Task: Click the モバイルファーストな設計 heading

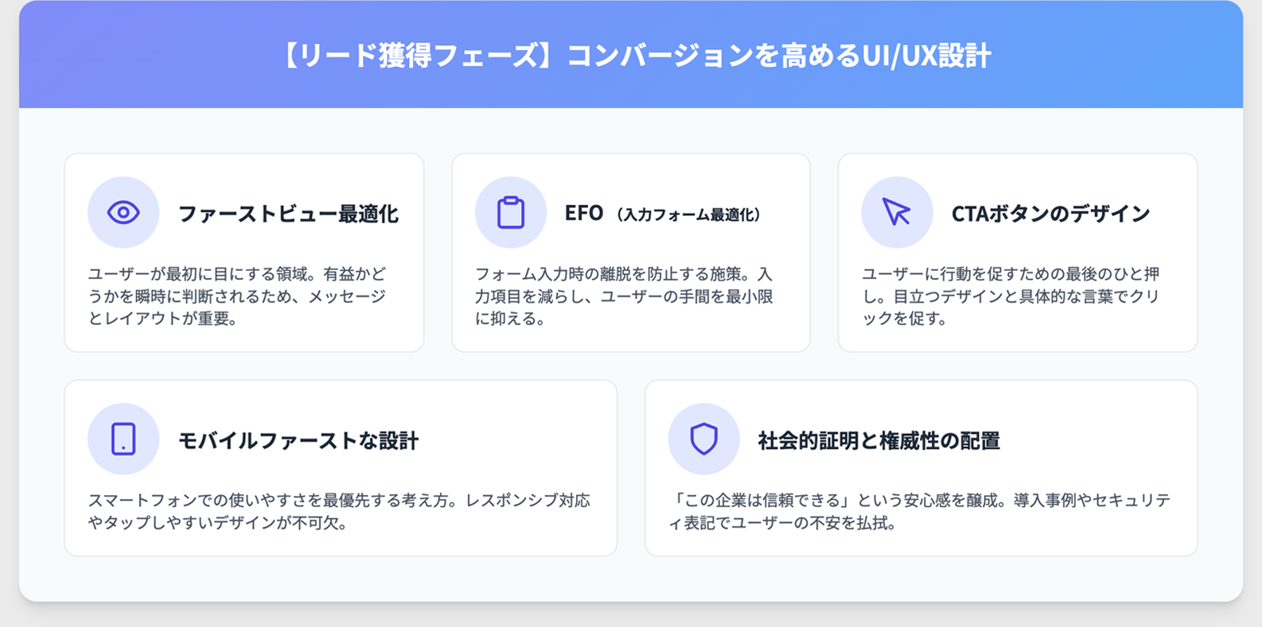Action: (298, 441)
